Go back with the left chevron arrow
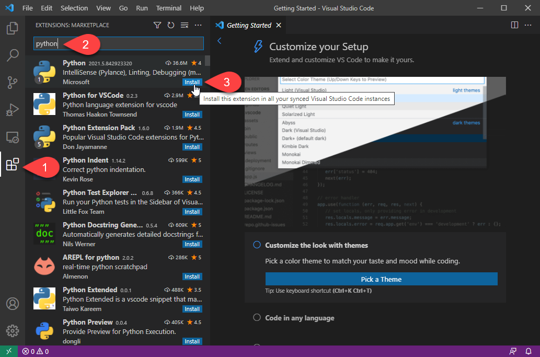The height and width of the screenshot is (357, 540). click(x=220, y=41)
